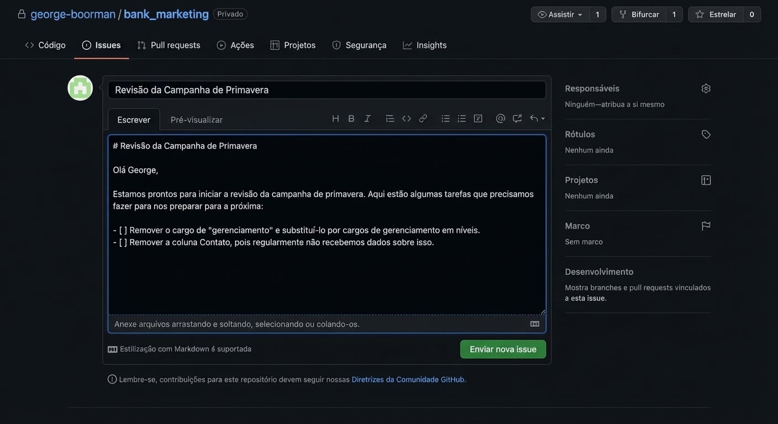Open george-boorman owner link

click(73, 14)
